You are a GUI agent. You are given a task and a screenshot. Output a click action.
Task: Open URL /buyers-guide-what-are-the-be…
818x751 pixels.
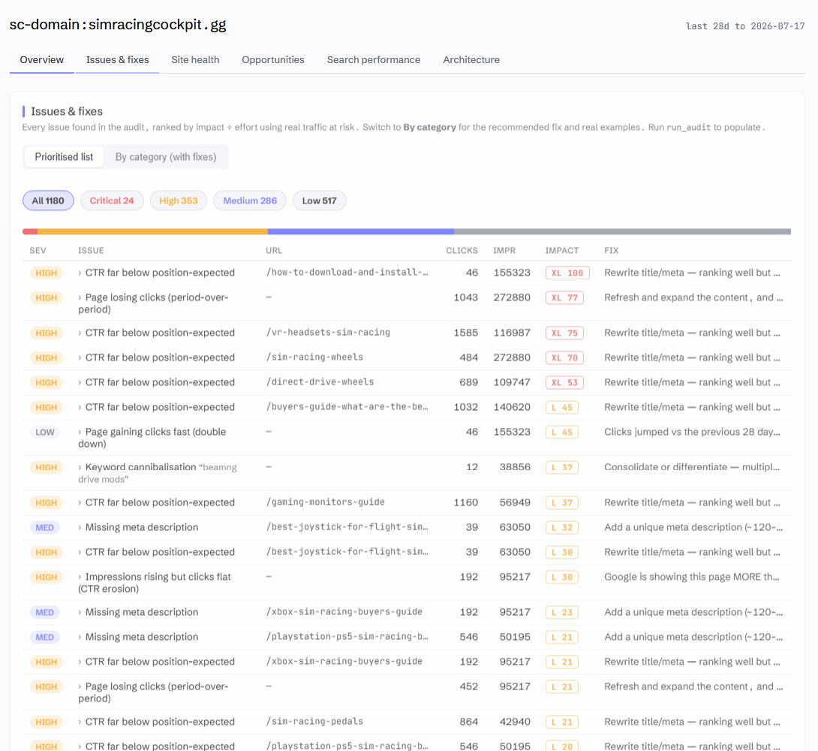tap(347, 406)
